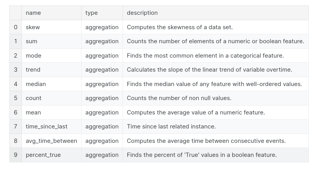The image size is (322, 174).
Task: Click the aggregation type in the trend row
Action: click(x=102, y=70)
